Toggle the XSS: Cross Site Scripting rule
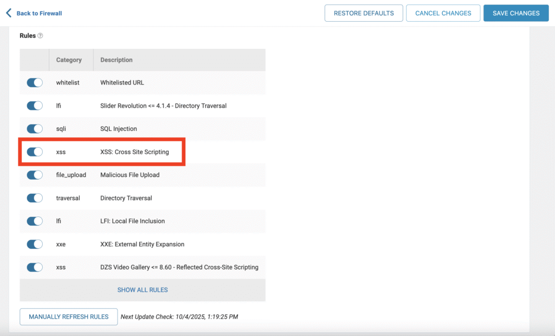Screen dimensions: 555x336 click(x=35, y=152)
